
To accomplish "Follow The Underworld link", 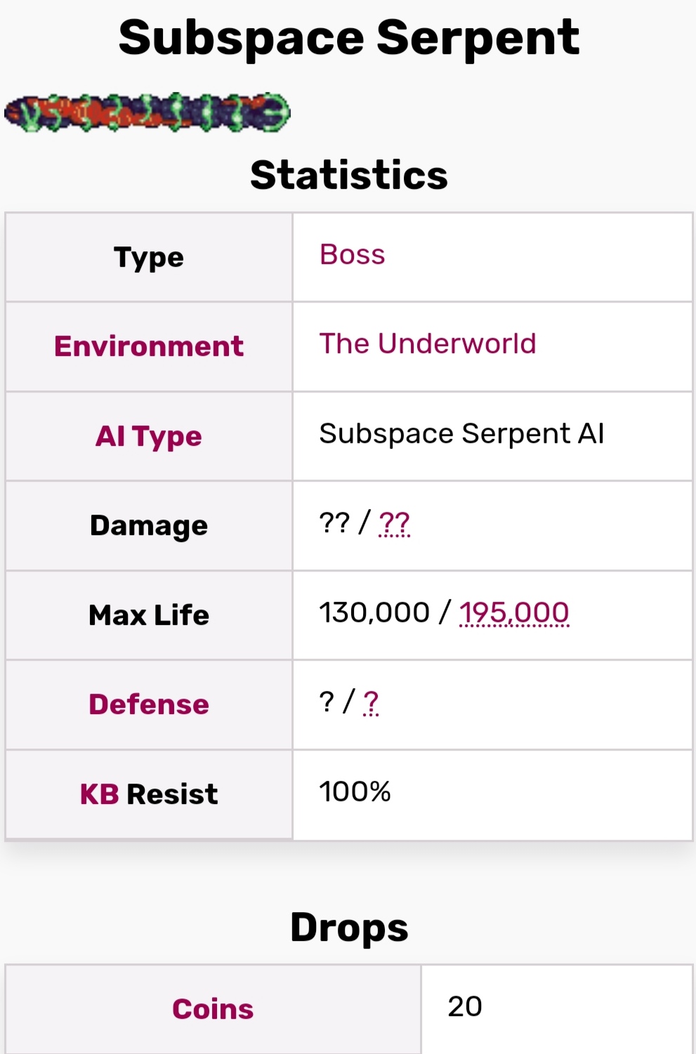I will [x=427, y=344].
